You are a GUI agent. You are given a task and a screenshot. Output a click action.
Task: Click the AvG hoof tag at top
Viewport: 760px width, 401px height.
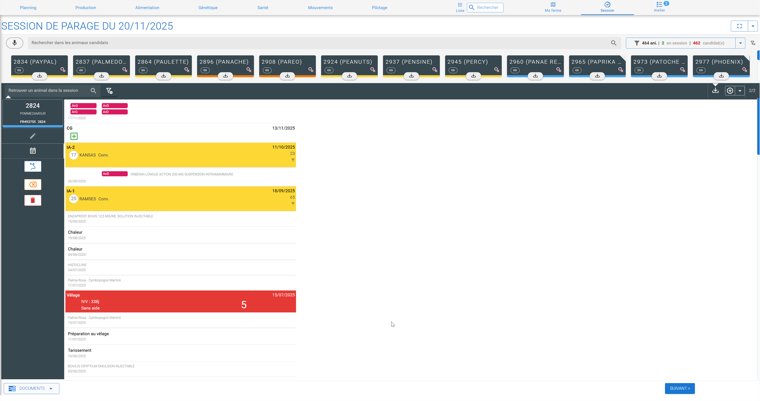coord(83,106)
